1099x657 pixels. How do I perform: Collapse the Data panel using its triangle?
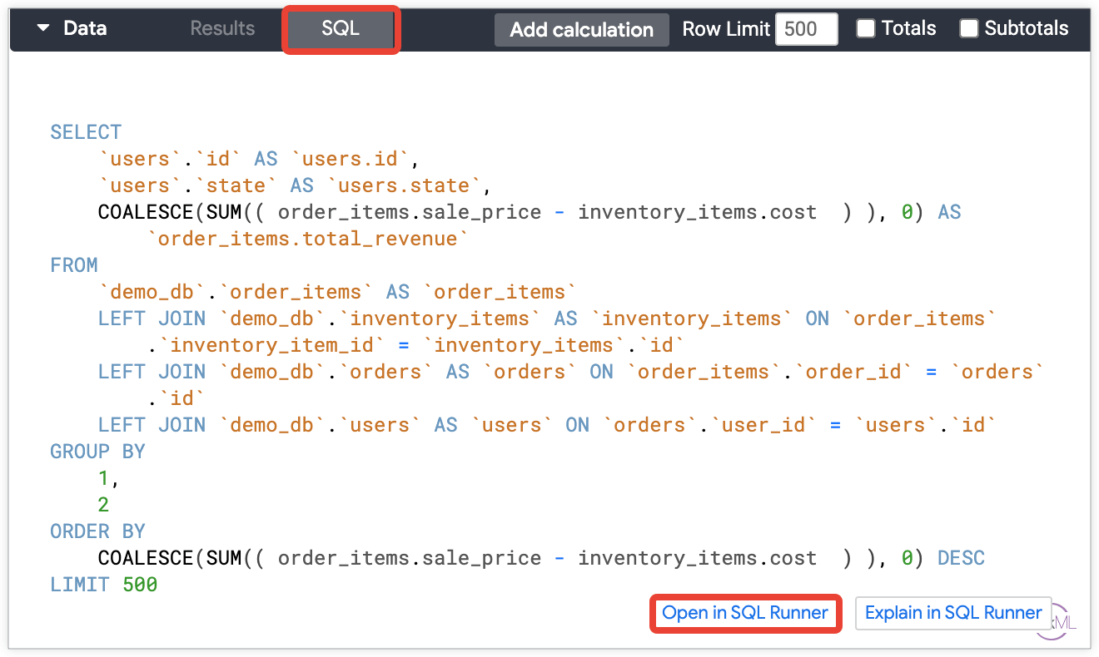point(43,27)
